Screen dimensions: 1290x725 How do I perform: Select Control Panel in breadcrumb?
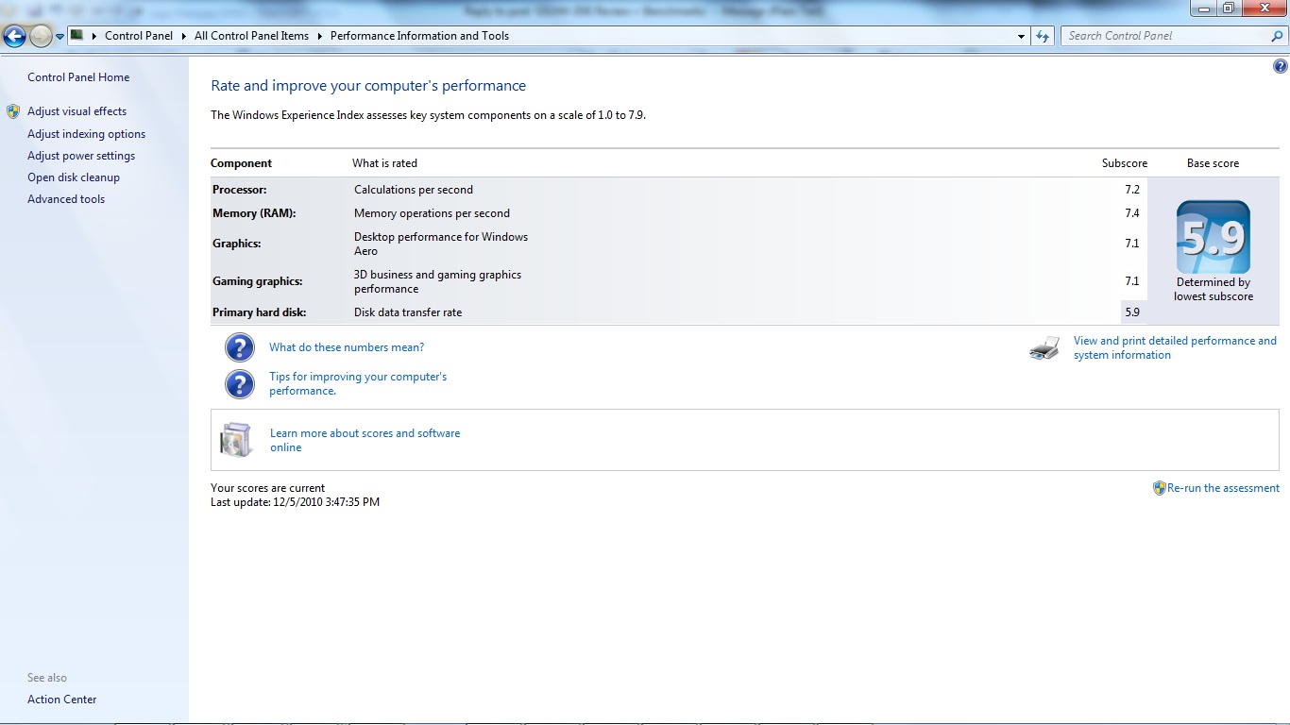pyautogui.click(x=139, y=36)
